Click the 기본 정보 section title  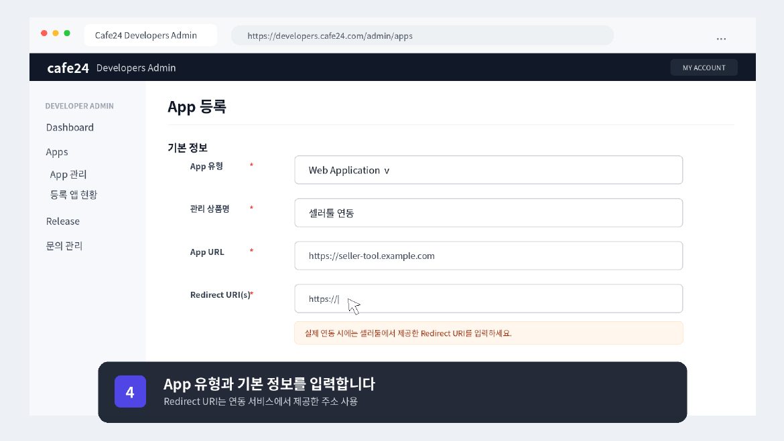pyautogui.click(x=188, y=148)
